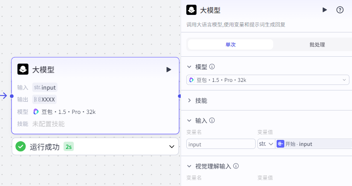Screen dimensions: 352x186
Task: Click the green success check icon
Action: 21,147
